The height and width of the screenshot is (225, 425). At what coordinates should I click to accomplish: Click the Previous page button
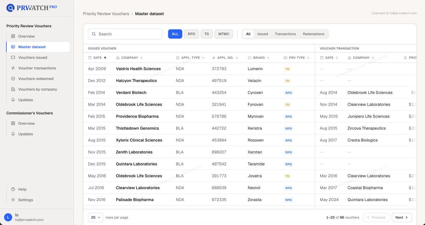click(376, 218)
